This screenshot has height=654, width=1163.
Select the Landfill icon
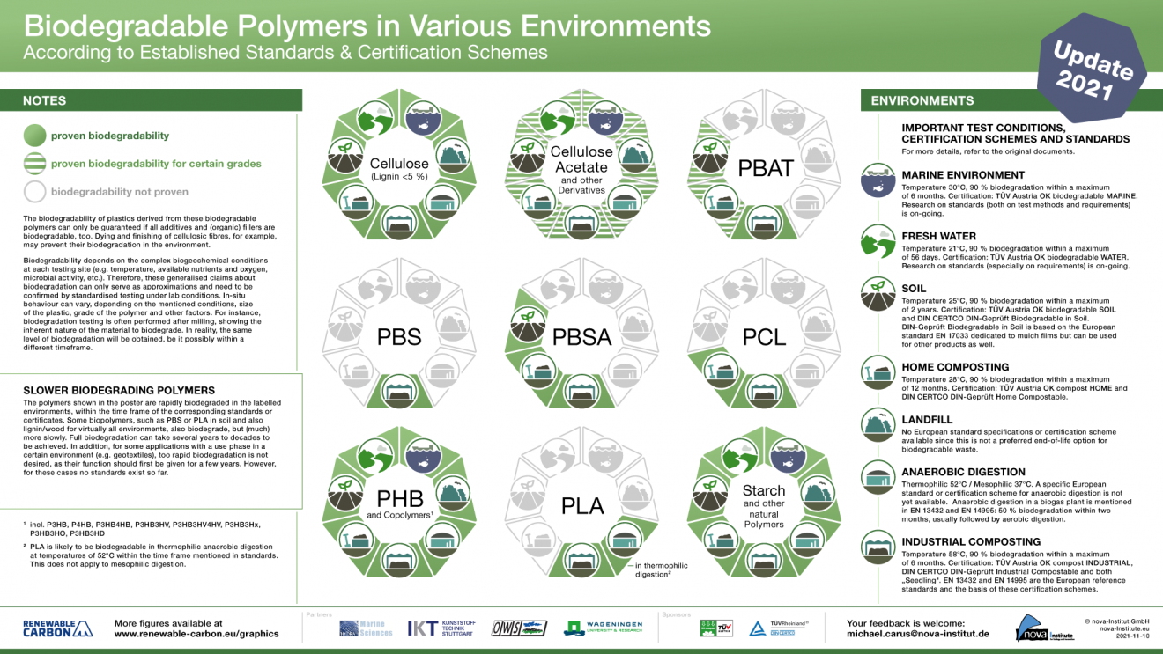point(877,425)
